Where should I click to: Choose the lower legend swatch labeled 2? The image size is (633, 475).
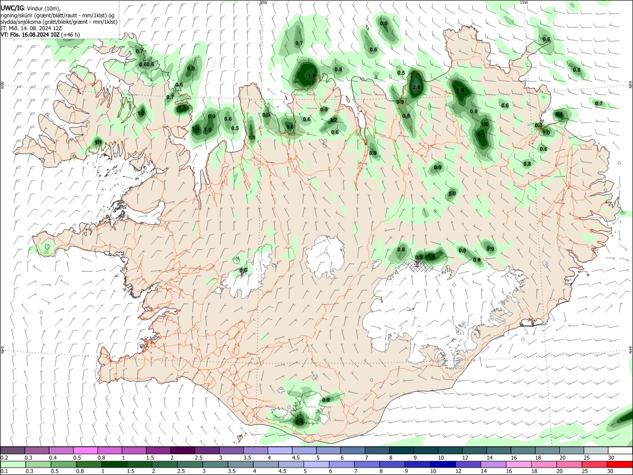(165, 464)
